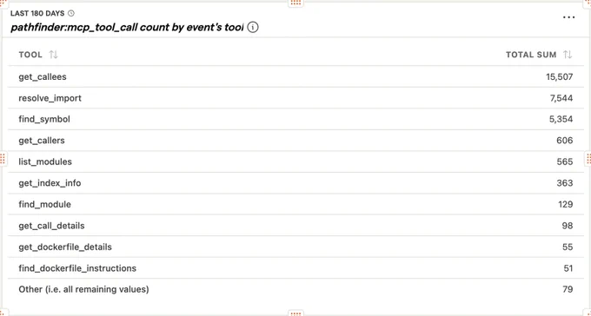Open the three-dot options menu
591x316 pixels.
pyautogui.click(x=568, y=17)
